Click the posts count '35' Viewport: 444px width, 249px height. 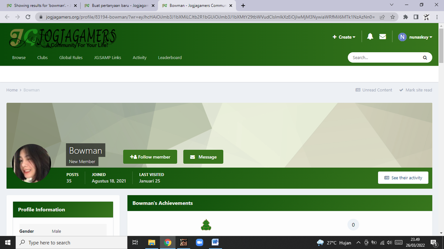point(69,181)
